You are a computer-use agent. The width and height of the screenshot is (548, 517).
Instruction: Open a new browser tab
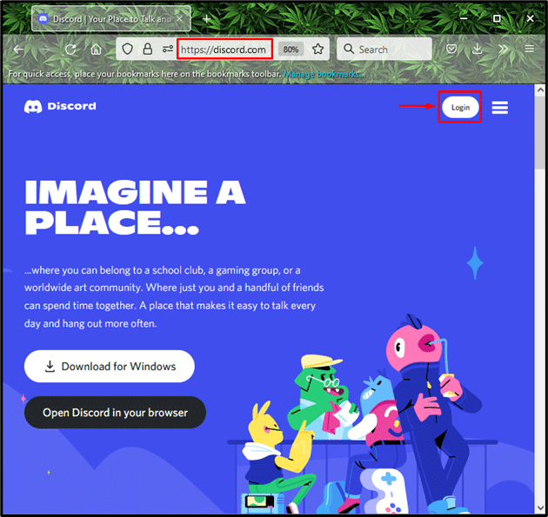pyautogui.click(x=206, y=19)
